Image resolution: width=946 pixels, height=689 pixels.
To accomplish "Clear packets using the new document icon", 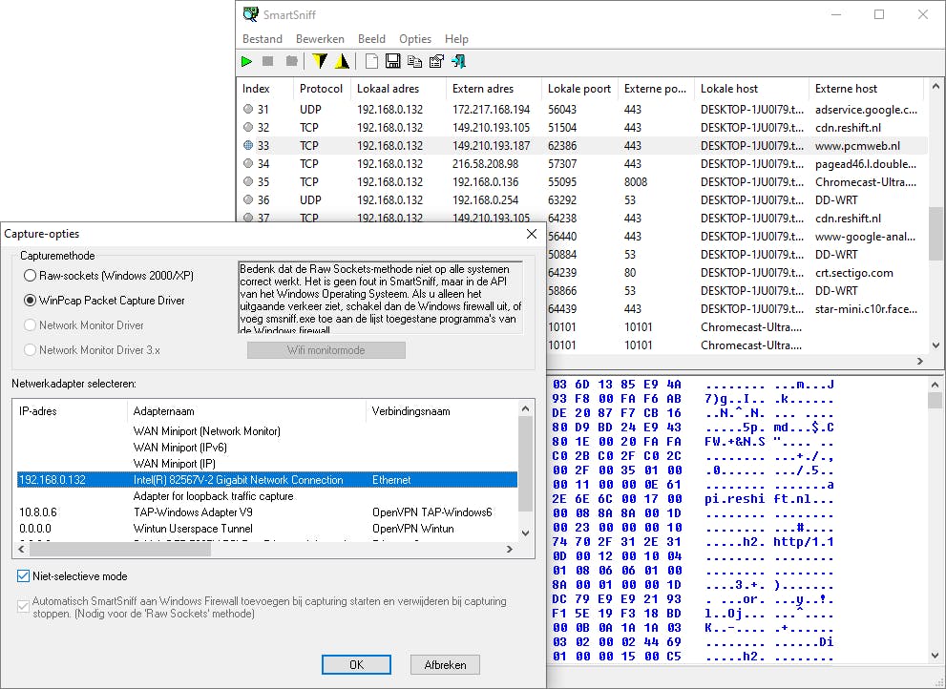I will pos(370,60).
